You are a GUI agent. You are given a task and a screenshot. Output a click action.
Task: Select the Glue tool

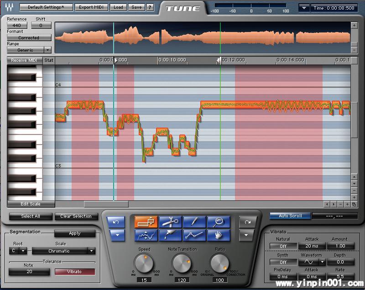(x=170, y=235)
